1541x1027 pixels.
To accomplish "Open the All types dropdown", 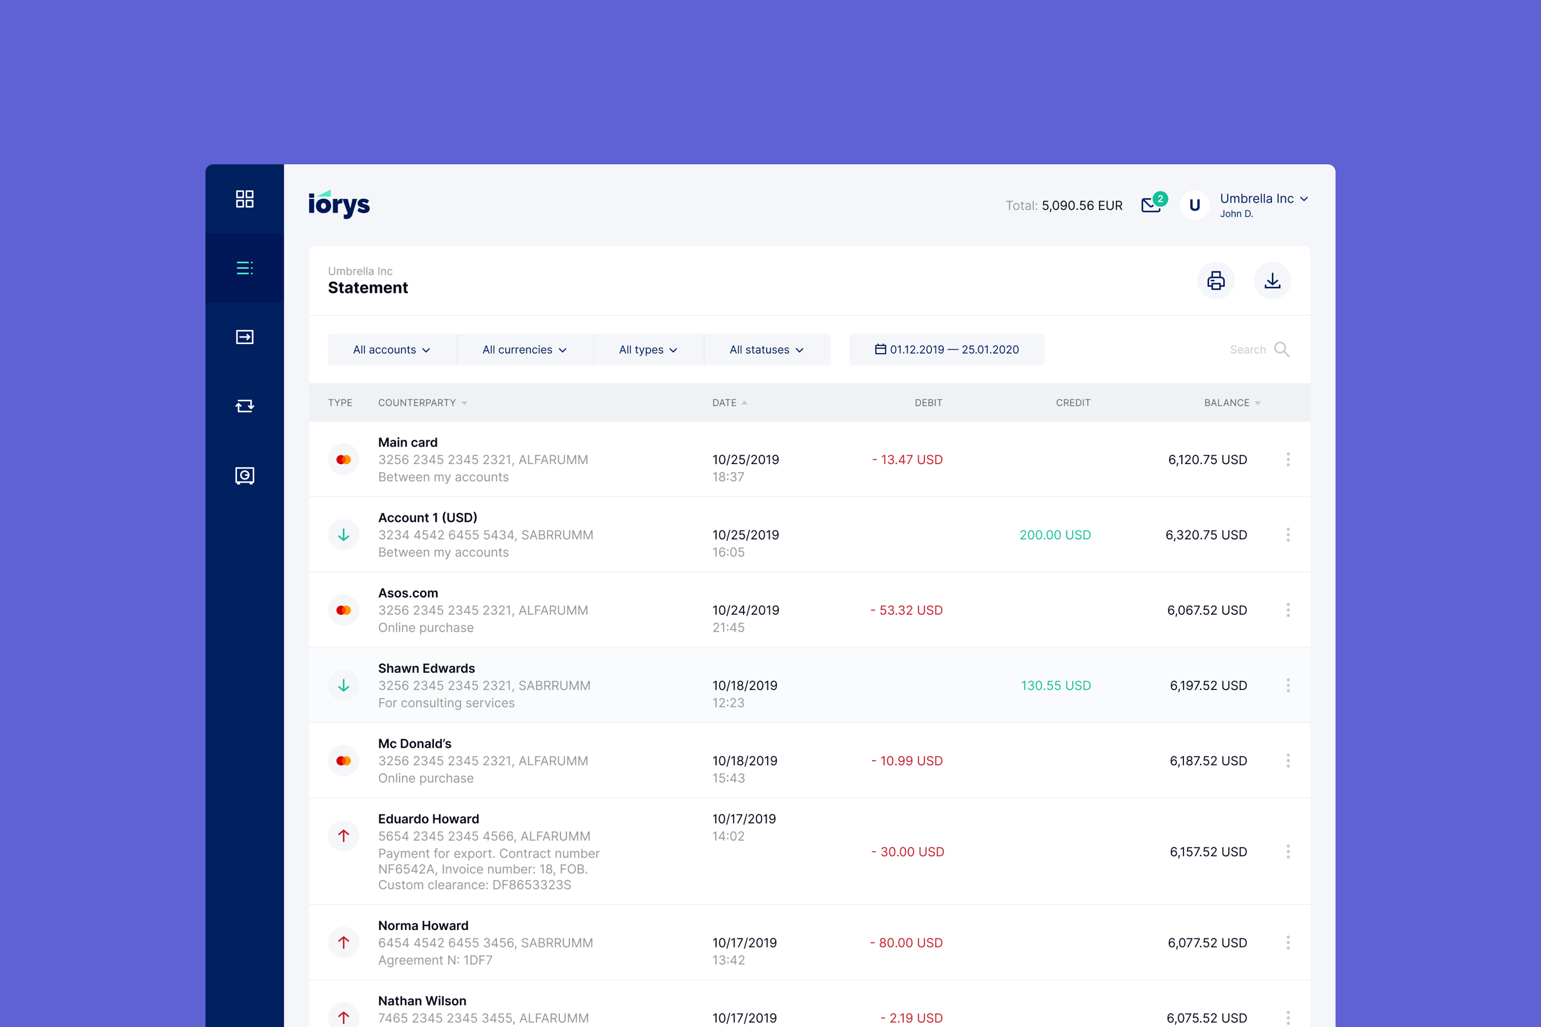I will (648, 349).
